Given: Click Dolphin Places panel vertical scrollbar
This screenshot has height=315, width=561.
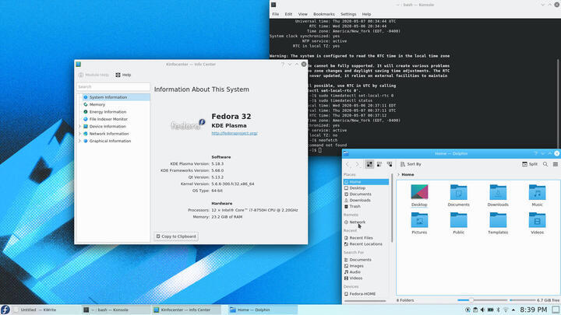Looking at the screenshot, I should (392, 207).
